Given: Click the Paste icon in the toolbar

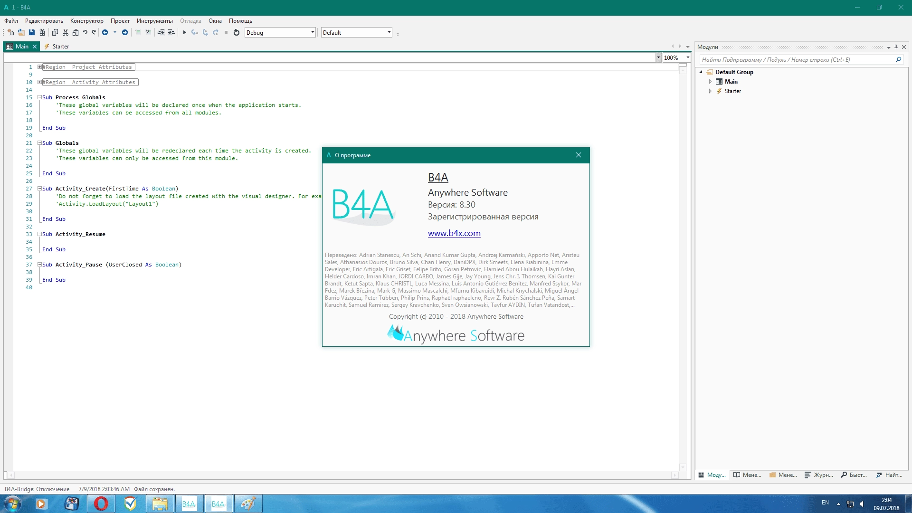Looking at the screenshot, I should (x=75, y=32).
